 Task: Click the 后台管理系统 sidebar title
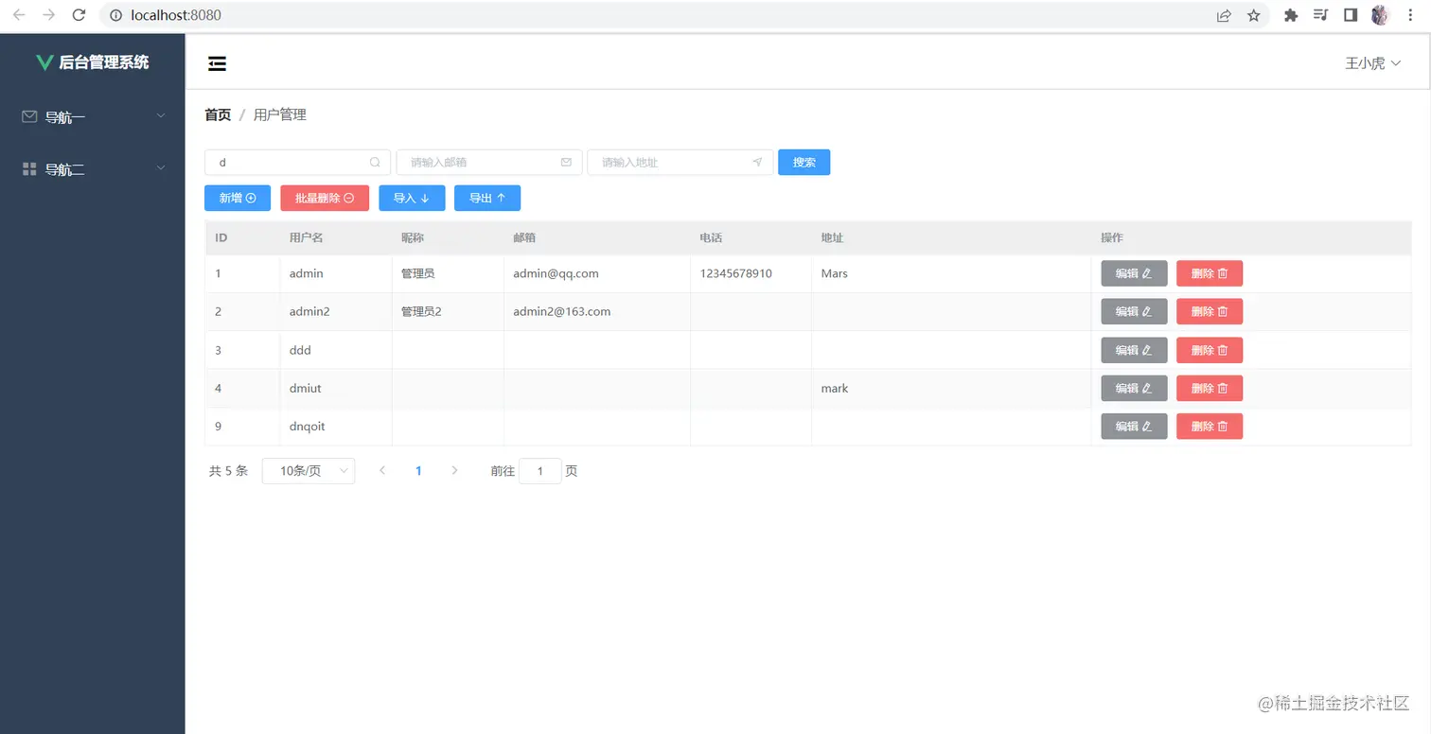pos(104,62)
